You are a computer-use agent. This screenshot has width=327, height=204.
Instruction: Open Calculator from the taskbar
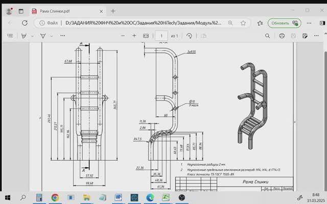(39, 197)
